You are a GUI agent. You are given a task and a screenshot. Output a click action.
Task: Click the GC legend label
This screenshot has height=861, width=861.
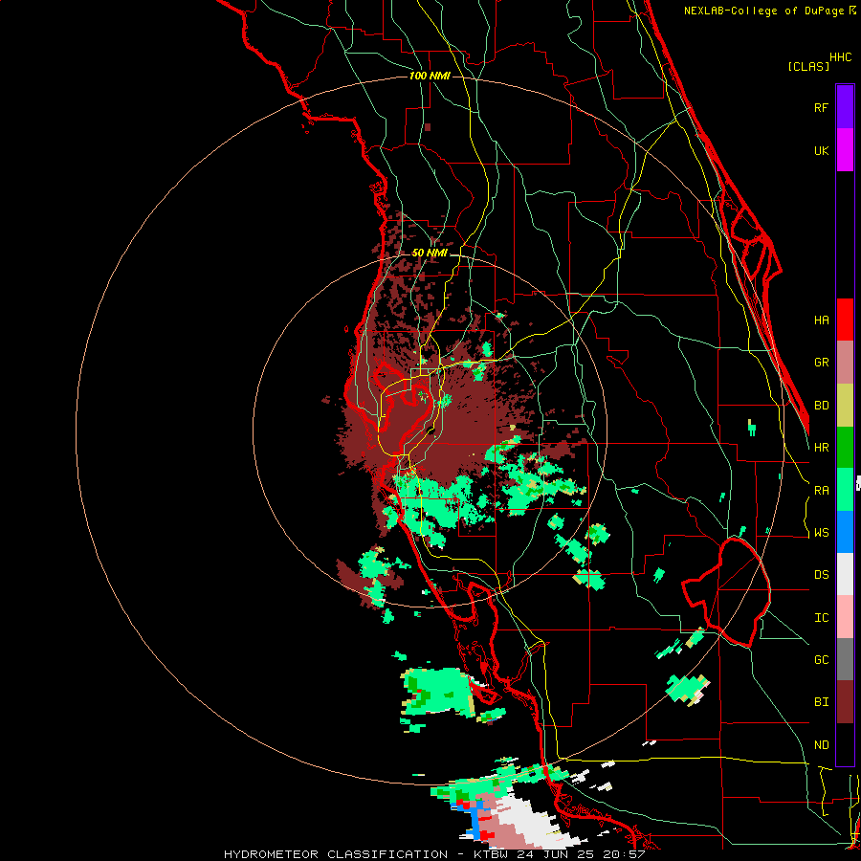[822, 660]
